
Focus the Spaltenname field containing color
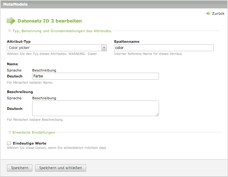click(x=164, y=48)
